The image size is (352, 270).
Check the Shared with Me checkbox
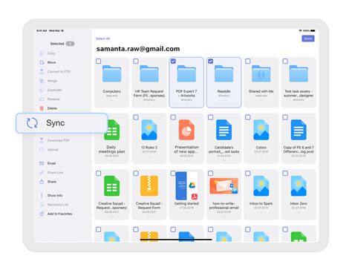(248, 61)
